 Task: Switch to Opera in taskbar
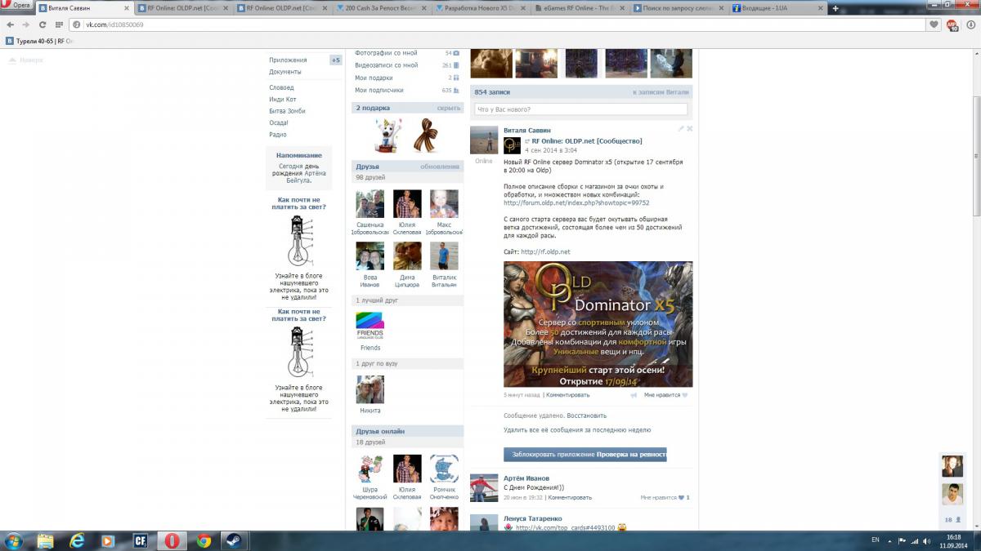172,540
